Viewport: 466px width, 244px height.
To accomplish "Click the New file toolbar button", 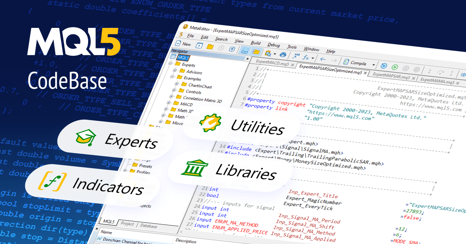I will click(x=184, y=44).
